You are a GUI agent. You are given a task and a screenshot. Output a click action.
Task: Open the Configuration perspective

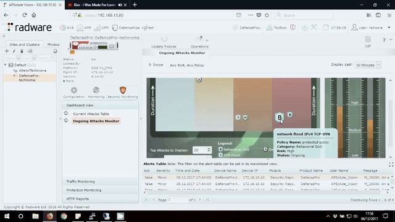coord(74,92)
